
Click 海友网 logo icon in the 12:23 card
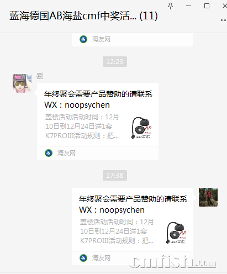[x=49, y=153]
